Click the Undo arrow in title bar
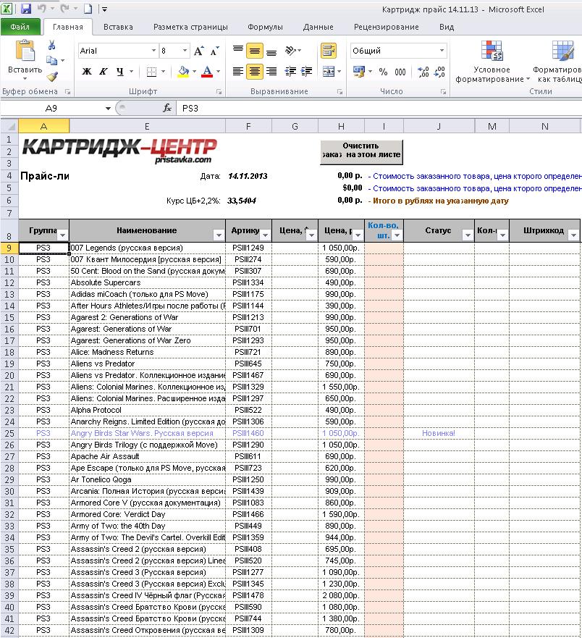Screen dimensions: 582x638 click(x=41, y=8)
